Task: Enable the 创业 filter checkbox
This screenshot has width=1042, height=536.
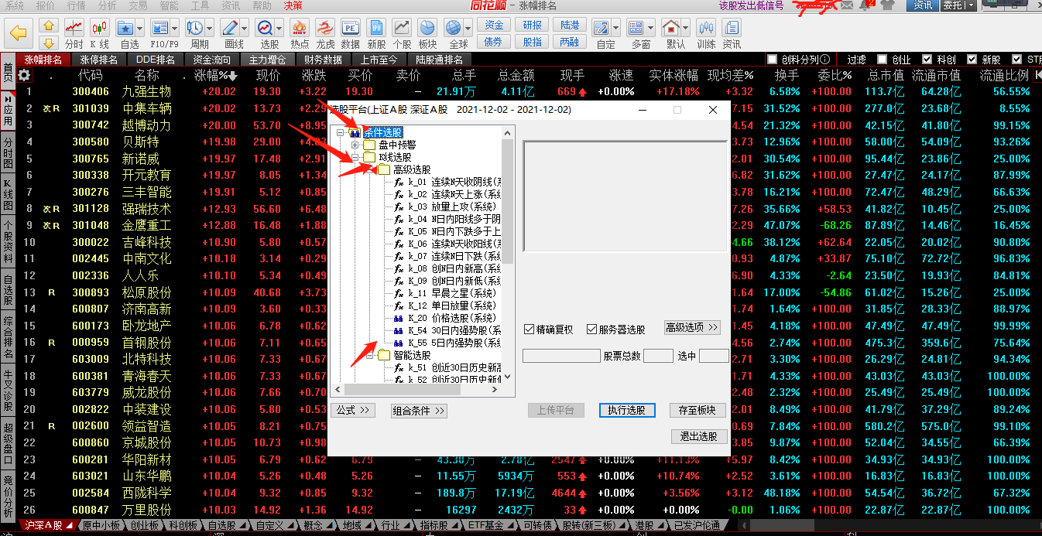Action: click(x=882, y=60)
